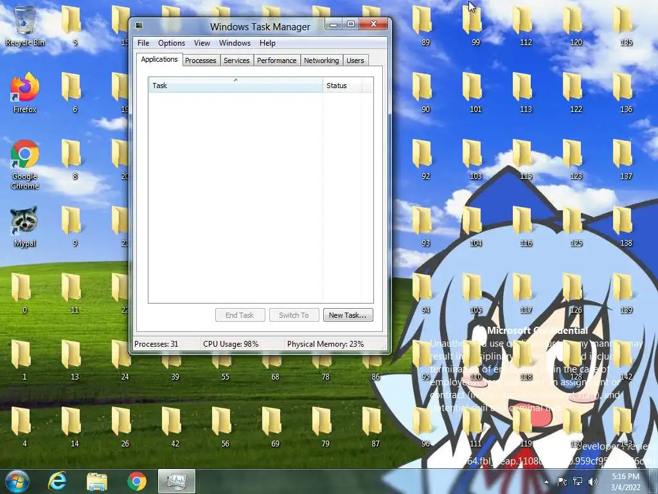The image size is (658, 494).
Task: Click the Task Manager title bar icon
Action: 139,26
